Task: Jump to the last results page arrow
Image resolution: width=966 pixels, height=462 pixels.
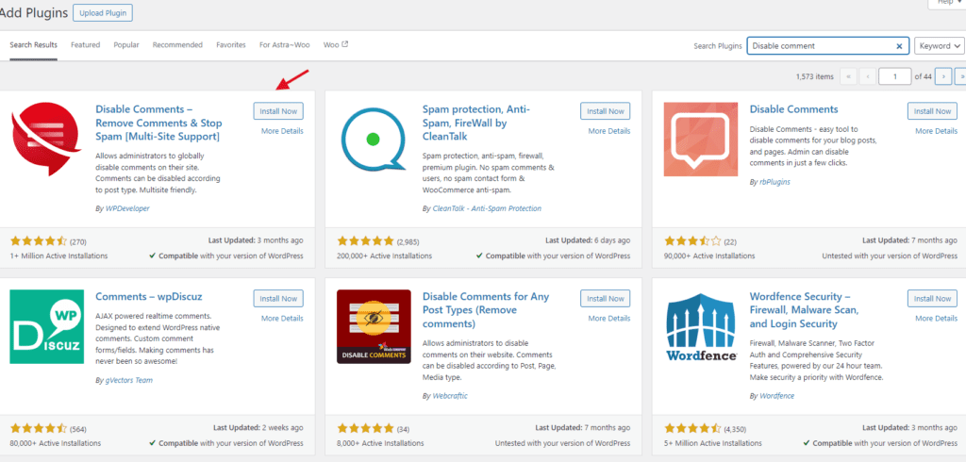Action: 960,76
